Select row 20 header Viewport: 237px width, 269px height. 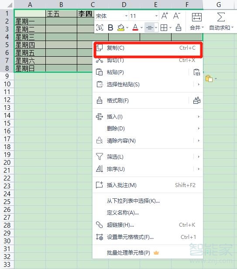[x=7, y=162]
